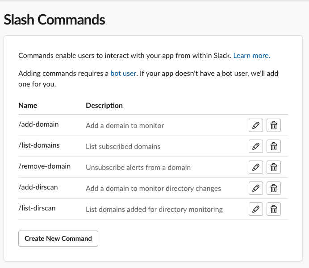Click pencil icon for /remove-domain
309x268 pixels.
pos(256,167)
